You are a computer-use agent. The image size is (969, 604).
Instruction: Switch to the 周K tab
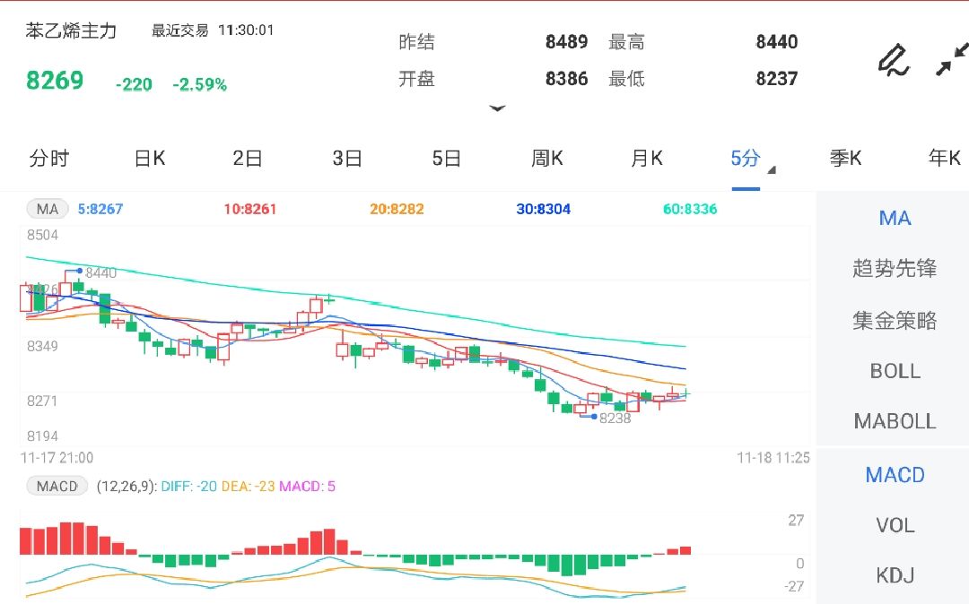[x=547, y=159]
